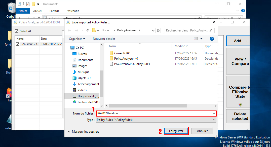The height and width of the screenshot is (147, 271).
Task: Switch to the Affichage tab
Action: click(73, 11)
